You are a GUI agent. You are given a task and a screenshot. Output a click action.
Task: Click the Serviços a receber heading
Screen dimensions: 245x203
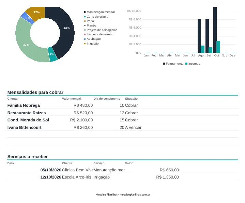pyautogui.click(x=28, y=156)
